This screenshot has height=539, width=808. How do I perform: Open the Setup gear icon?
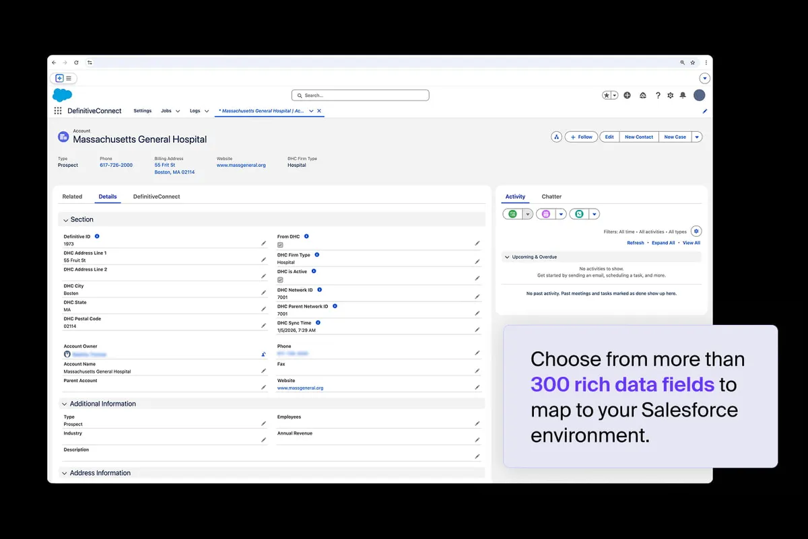point(670,96)
